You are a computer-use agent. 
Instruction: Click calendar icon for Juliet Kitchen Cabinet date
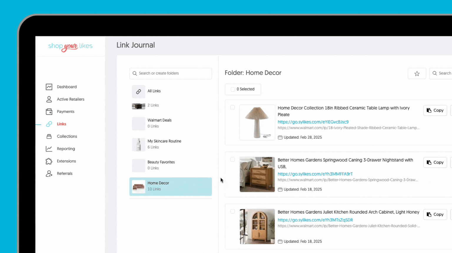(x=280, y=242)
